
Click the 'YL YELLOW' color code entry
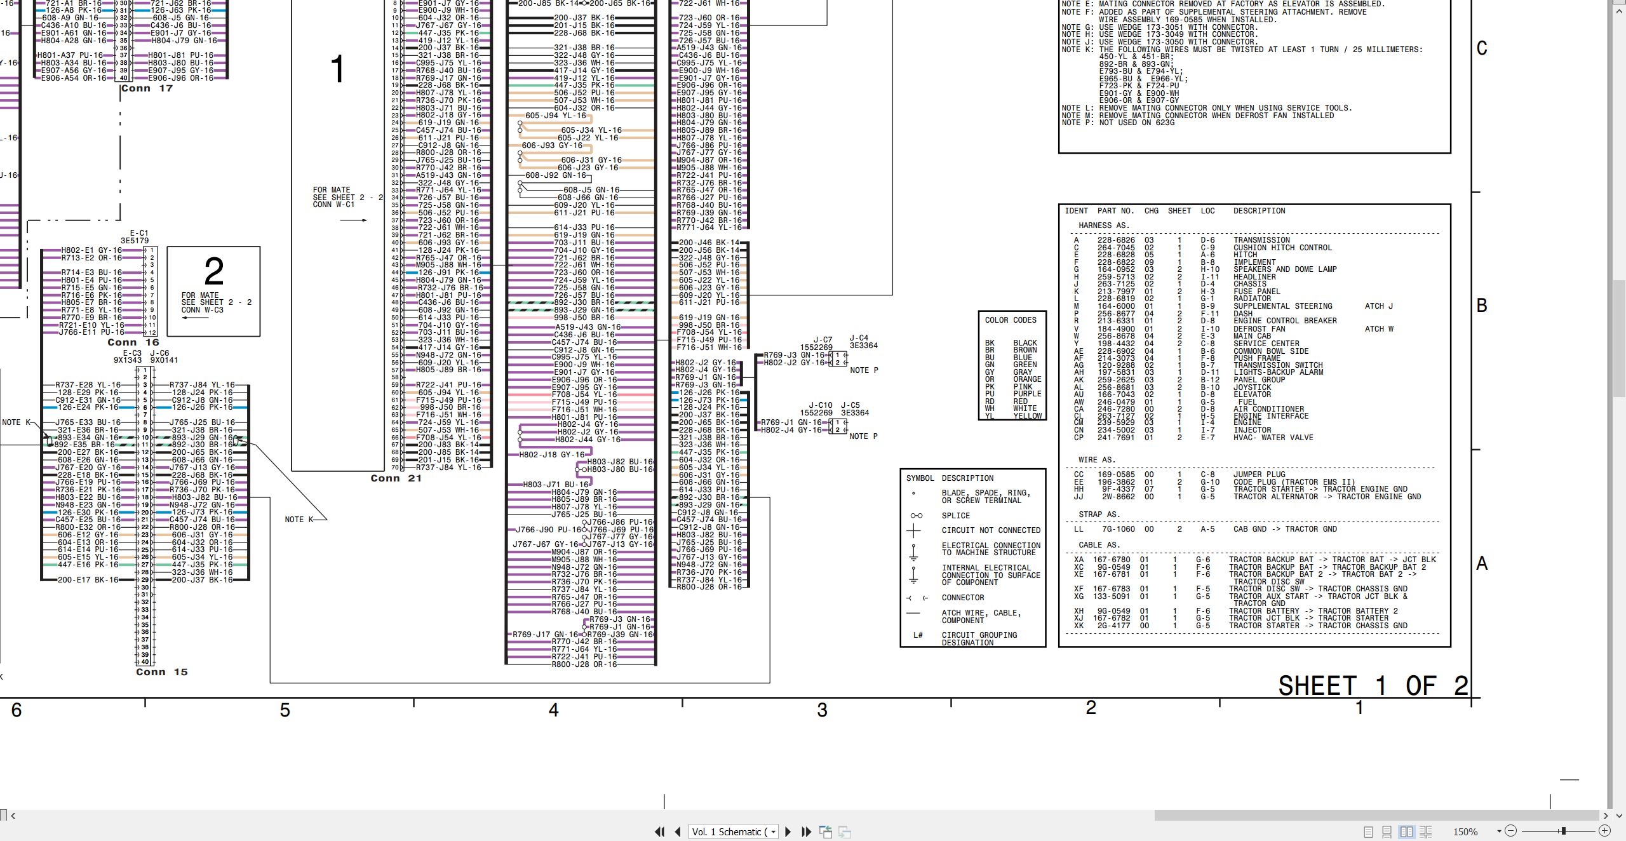click(x=1014, y=416)
